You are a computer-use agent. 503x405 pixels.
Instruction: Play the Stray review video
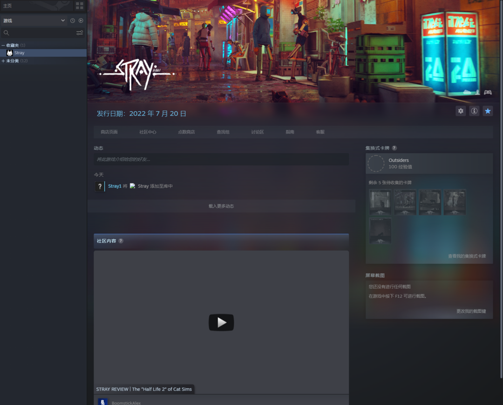(221, 323)
